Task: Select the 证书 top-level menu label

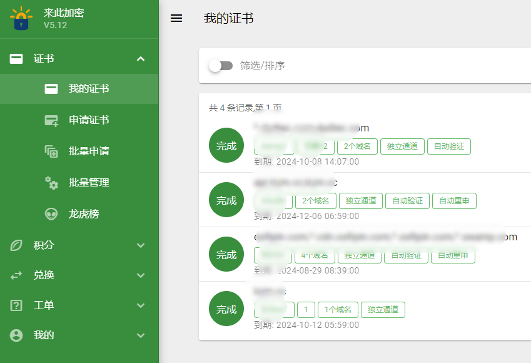Action: (44, 59)
